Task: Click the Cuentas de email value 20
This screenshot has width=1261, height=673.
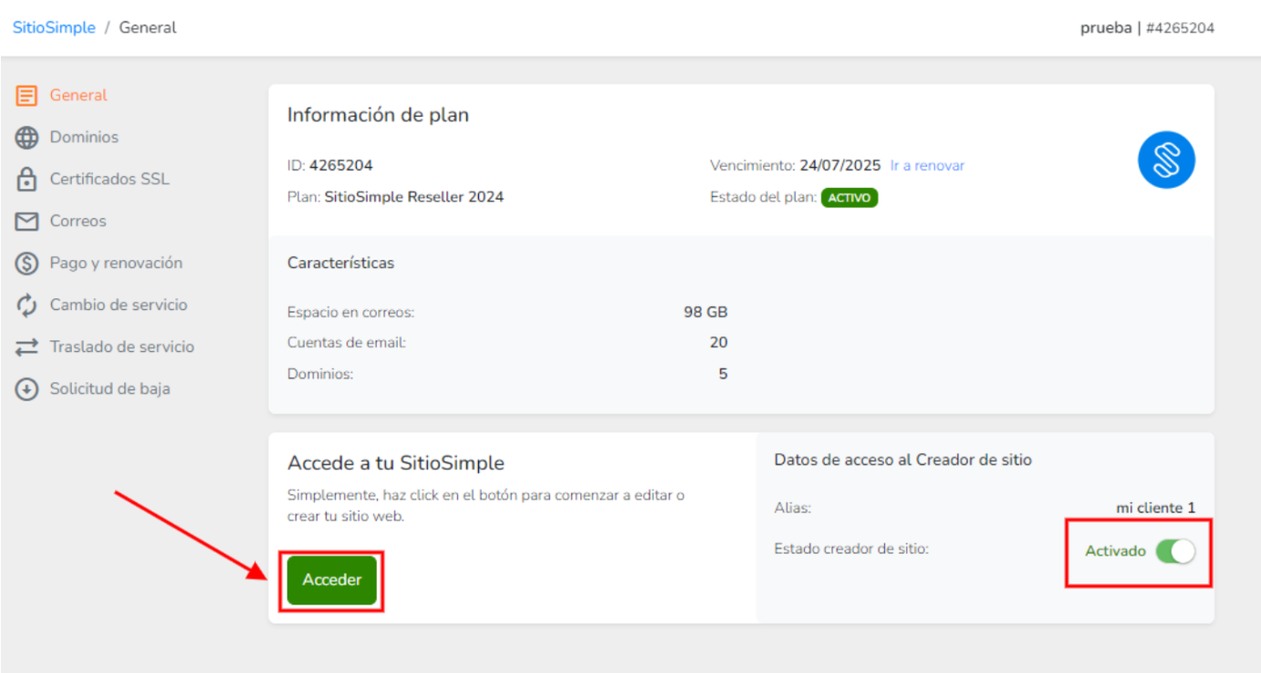Action: 719,343
